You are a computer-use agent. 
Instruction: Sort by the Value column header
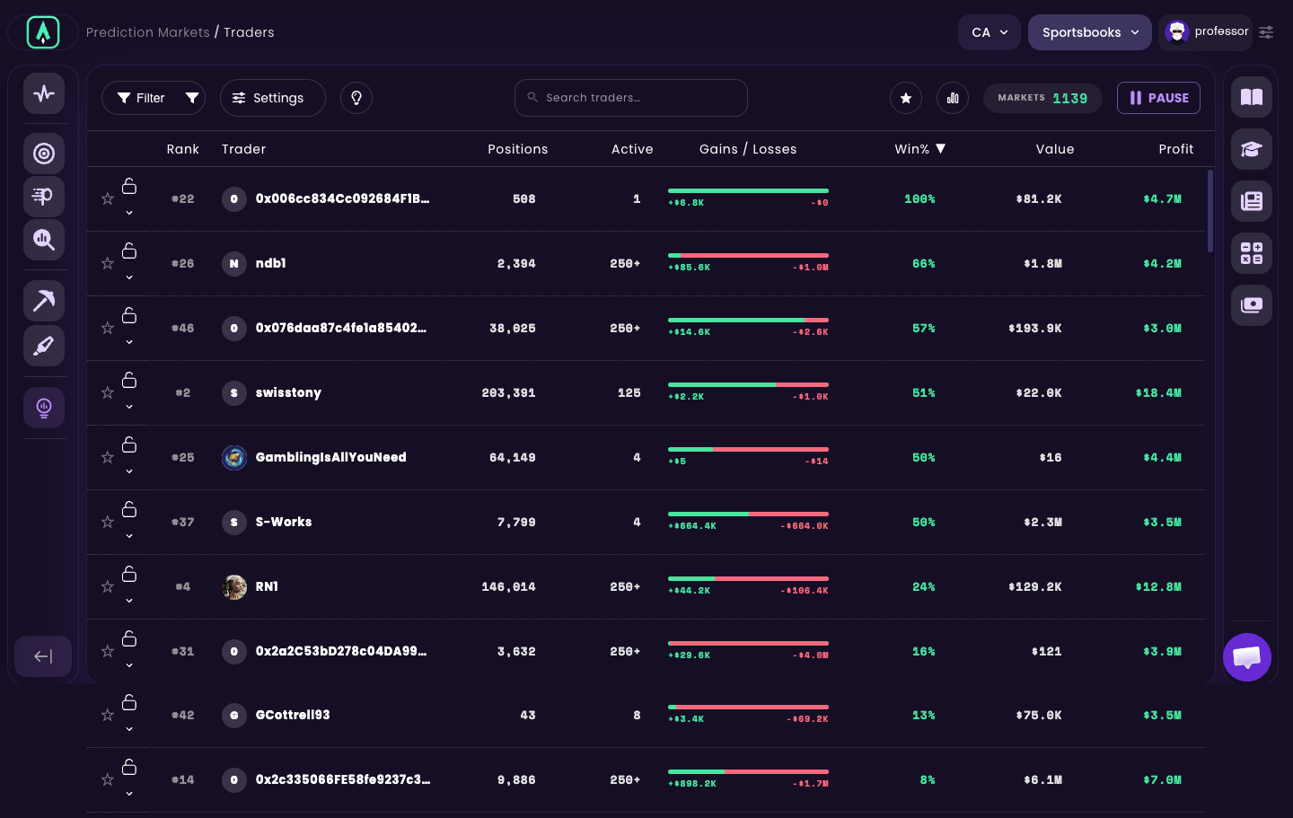1055,149
